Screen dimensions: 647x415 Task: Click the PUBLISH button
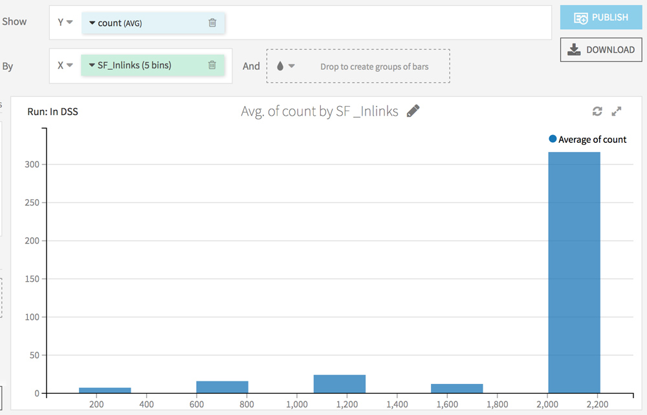[x=601, y=17]
